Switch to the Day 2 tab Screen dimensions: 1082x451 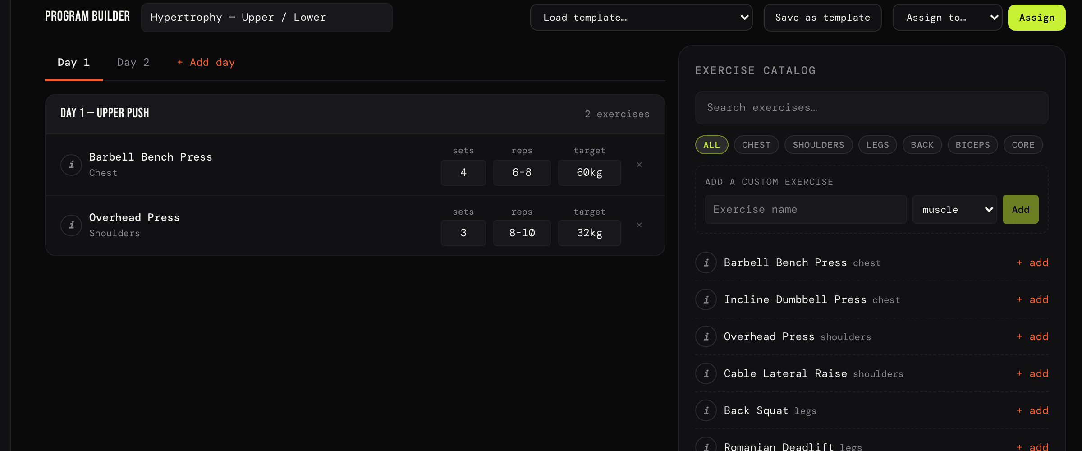pyautogui.click(x=133, y=63)
